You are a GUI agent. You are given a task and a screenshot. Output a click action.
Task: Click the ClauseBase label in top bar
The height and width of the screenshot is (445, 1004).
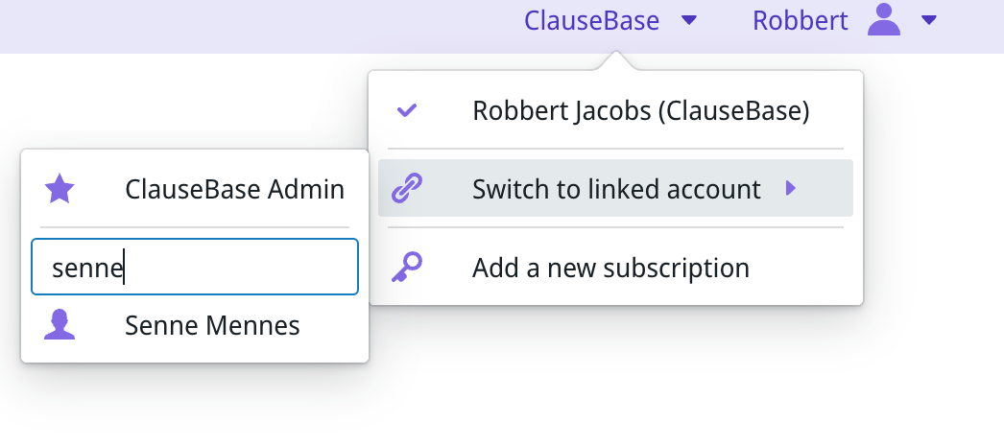tap(591, 20)
